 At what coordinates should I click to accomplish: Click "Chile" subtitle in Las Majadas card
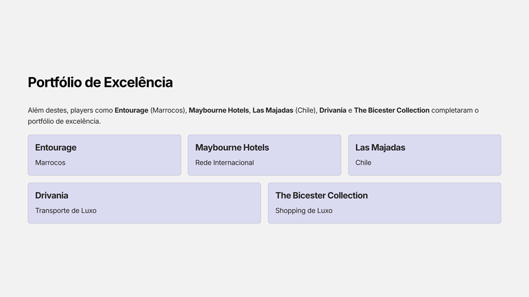click(x=363, y=163)
